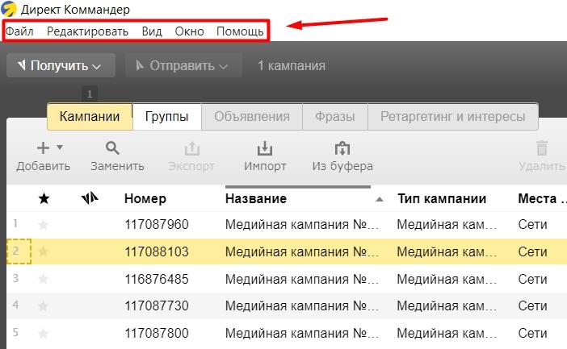This screenshot has width=567, height=349.
Task: Switch to the Фразы tab
Action: pos(335,117)
